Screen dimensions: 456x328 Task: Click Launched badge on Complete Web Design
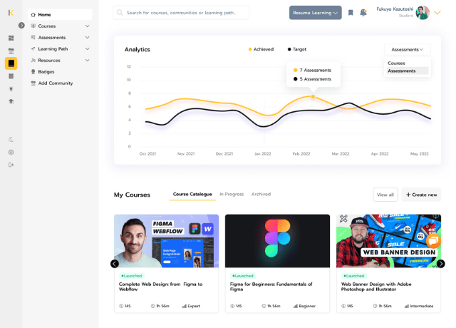pos(132,276)
